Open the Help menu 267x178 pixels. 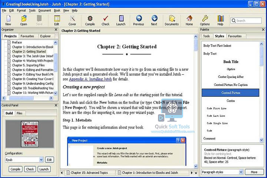point(75,10)
